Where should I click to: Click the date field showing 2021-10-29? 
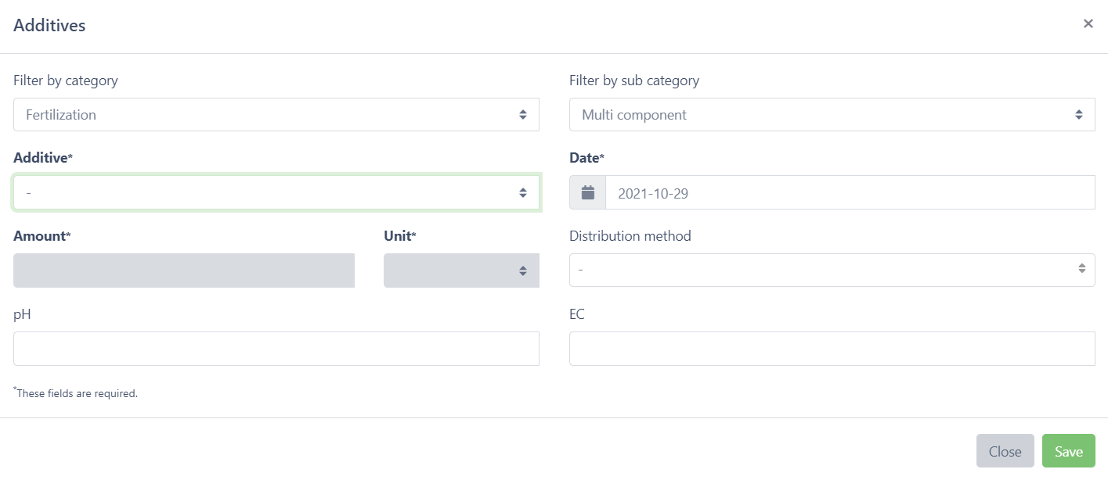click(850, 192)
